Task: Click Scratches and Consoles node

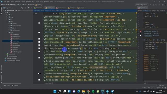Action: pos(12,61)
